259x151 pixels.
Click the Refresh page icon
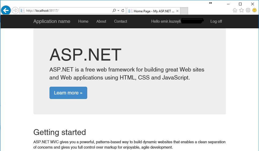pyautogui.click(x=123, y=11)
